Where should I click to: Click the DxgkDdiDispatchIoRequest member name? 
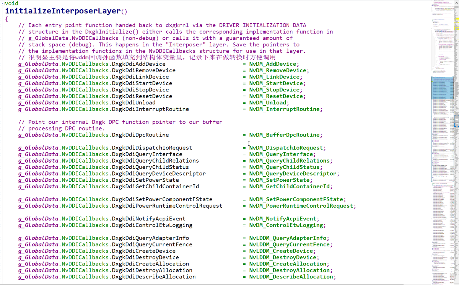(x=152, y=148)
